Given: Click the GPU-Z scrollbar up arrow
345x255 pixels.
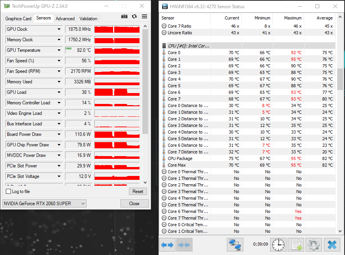Looking at the screenshot, I should pos(145,26).
